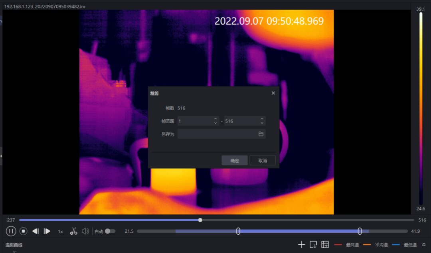
Task: Mute the audio with the speaker icon
Action: click(85, 231)
